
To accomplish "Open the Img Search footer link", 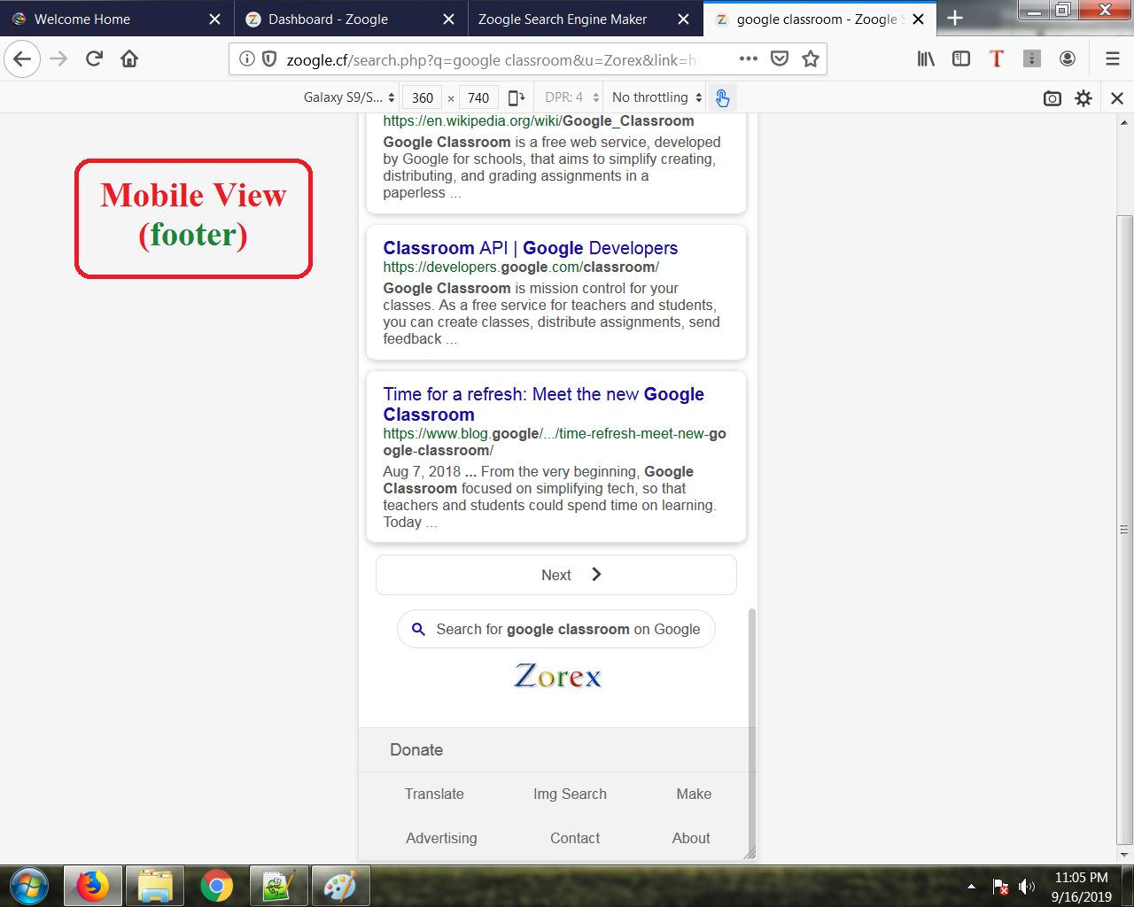I will [x=570, y=794].
